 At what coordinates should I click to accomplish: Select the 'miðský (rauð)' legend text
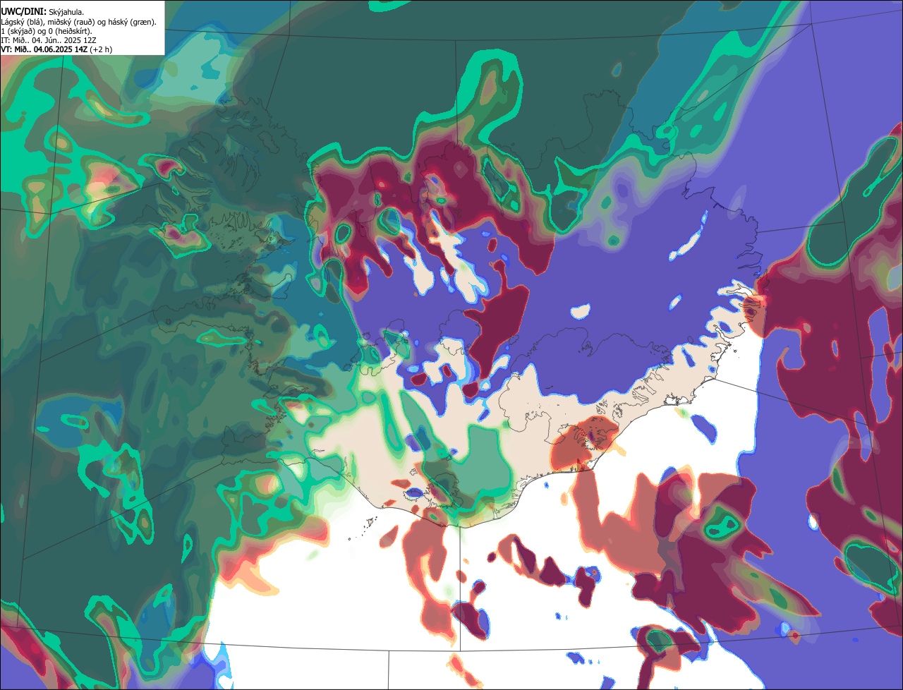[x=71, y=22]
